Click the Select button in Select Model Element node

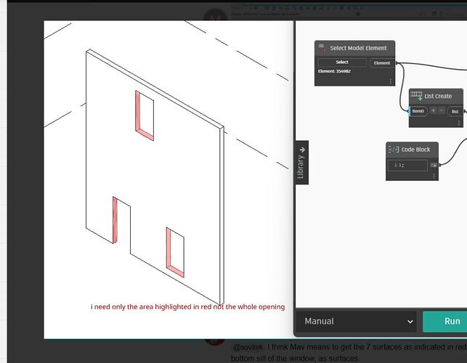point(342,62)
